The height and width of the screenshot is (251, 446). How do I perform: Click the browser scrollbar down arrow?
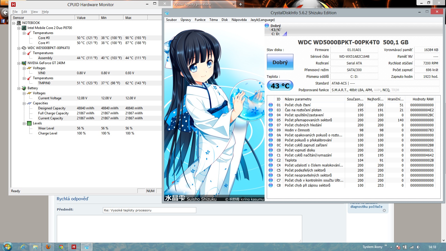click(443, 240)
